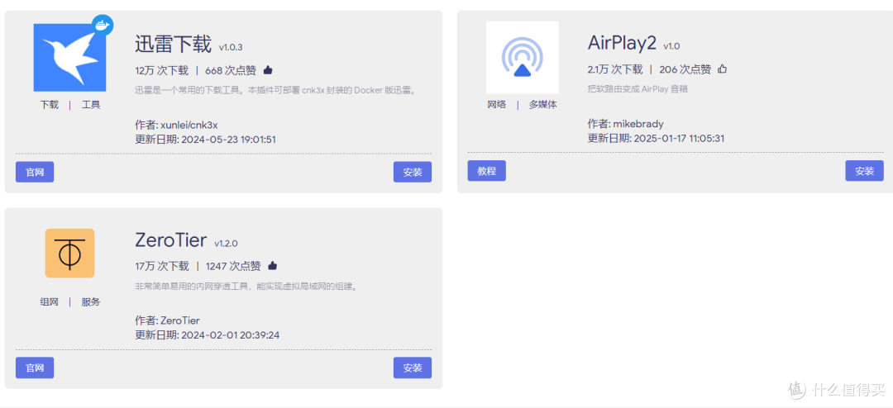893x408 pixels.
Task: Click the 迅雷下载 hummingbird app icon
Action: (69, 58)
